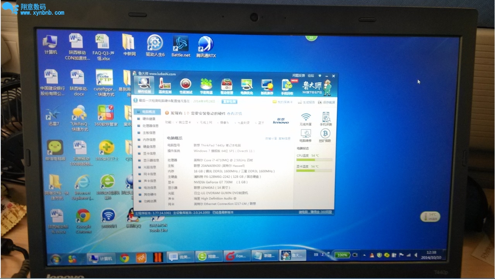Open the 挖矿指数 bitcoin mining index
This screenshot has width=495, height=279.
pos(325,136)
